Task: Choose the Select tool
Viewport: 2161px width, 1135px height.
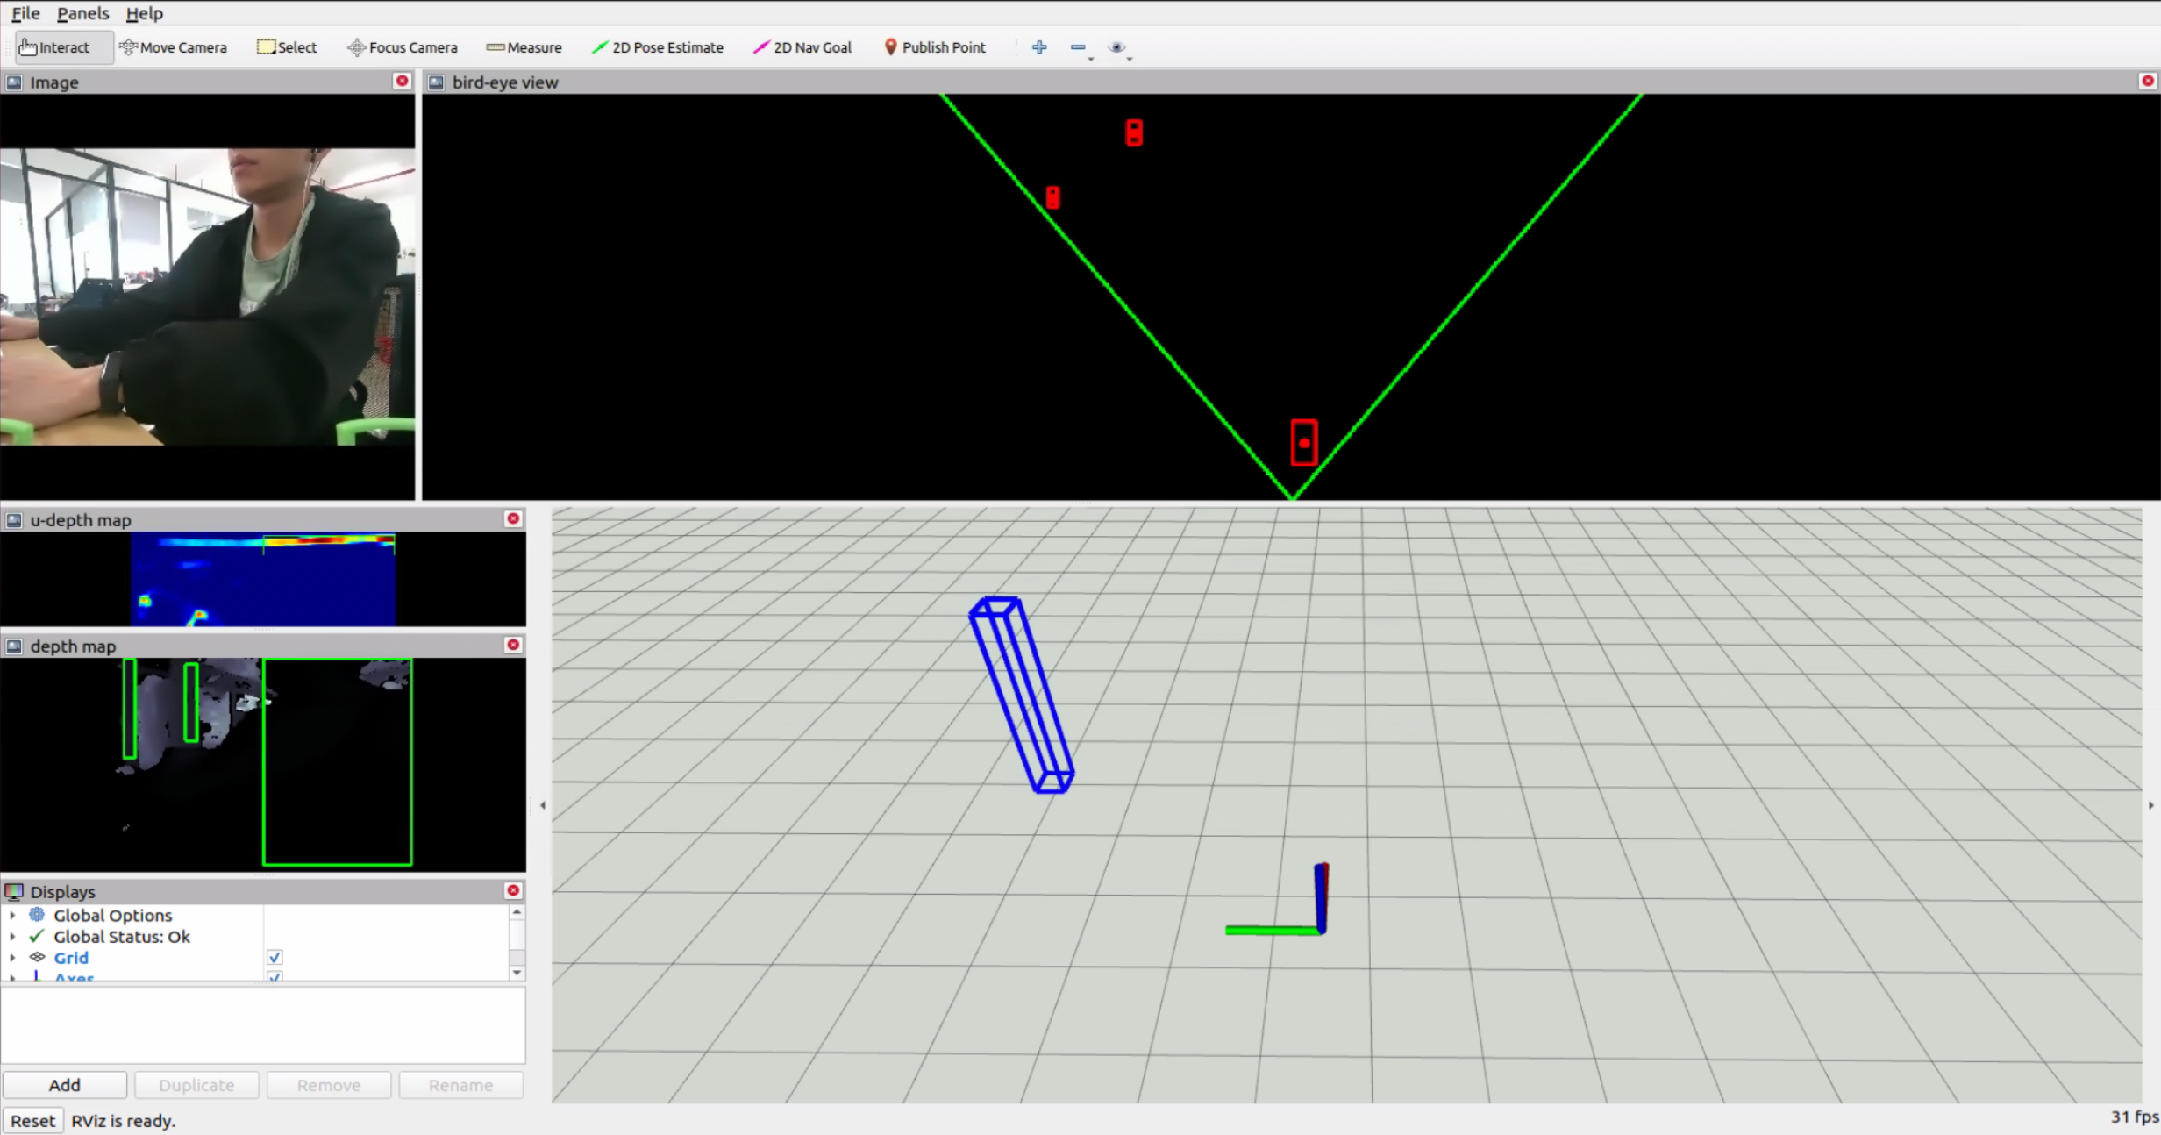Action: (x=287, y=47)
